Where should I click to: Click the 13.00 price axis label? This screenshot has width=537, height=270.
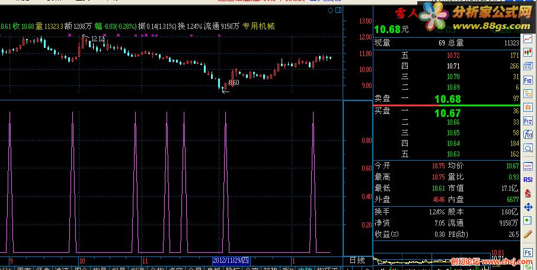coord(366,21)
